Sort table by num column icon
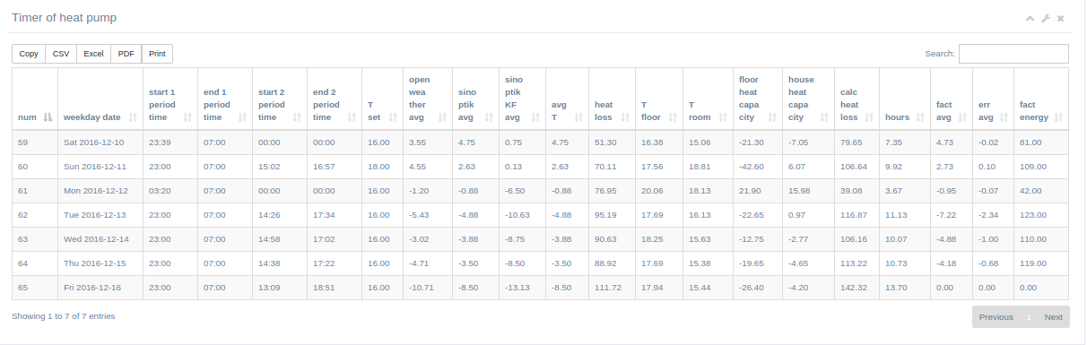This screenshot has height=345, width=1087. pos(48,117)
